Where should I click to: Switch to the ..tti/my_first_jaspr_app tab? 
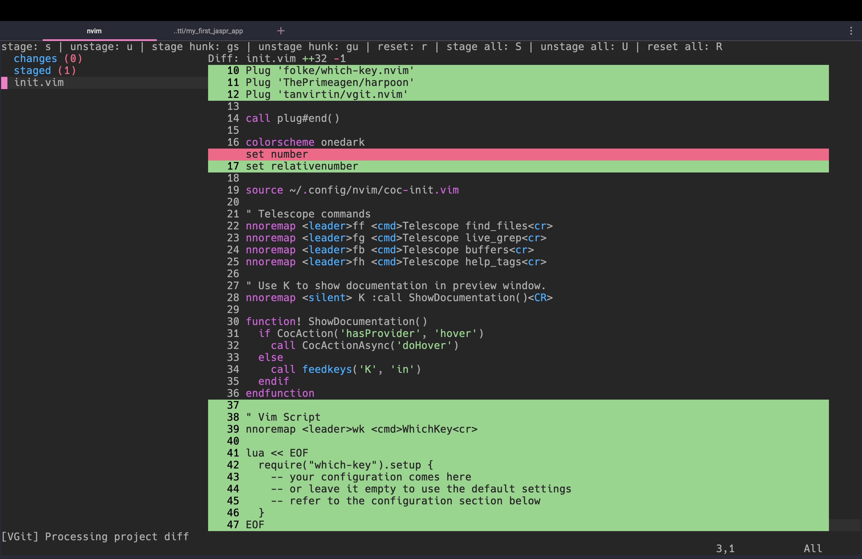click(208, 31)
